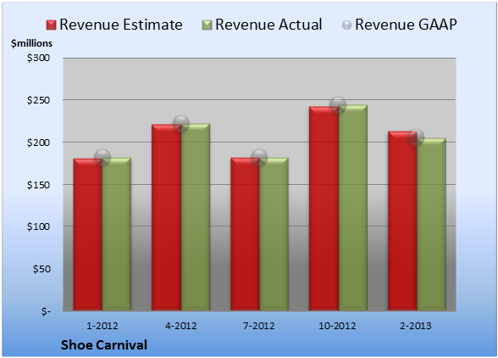Click the GAAP marker above 2-2013

point(416,137)
